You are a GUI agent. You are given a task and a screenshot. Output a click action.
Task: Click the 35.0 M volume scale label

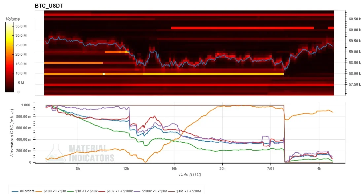(21, 26)
